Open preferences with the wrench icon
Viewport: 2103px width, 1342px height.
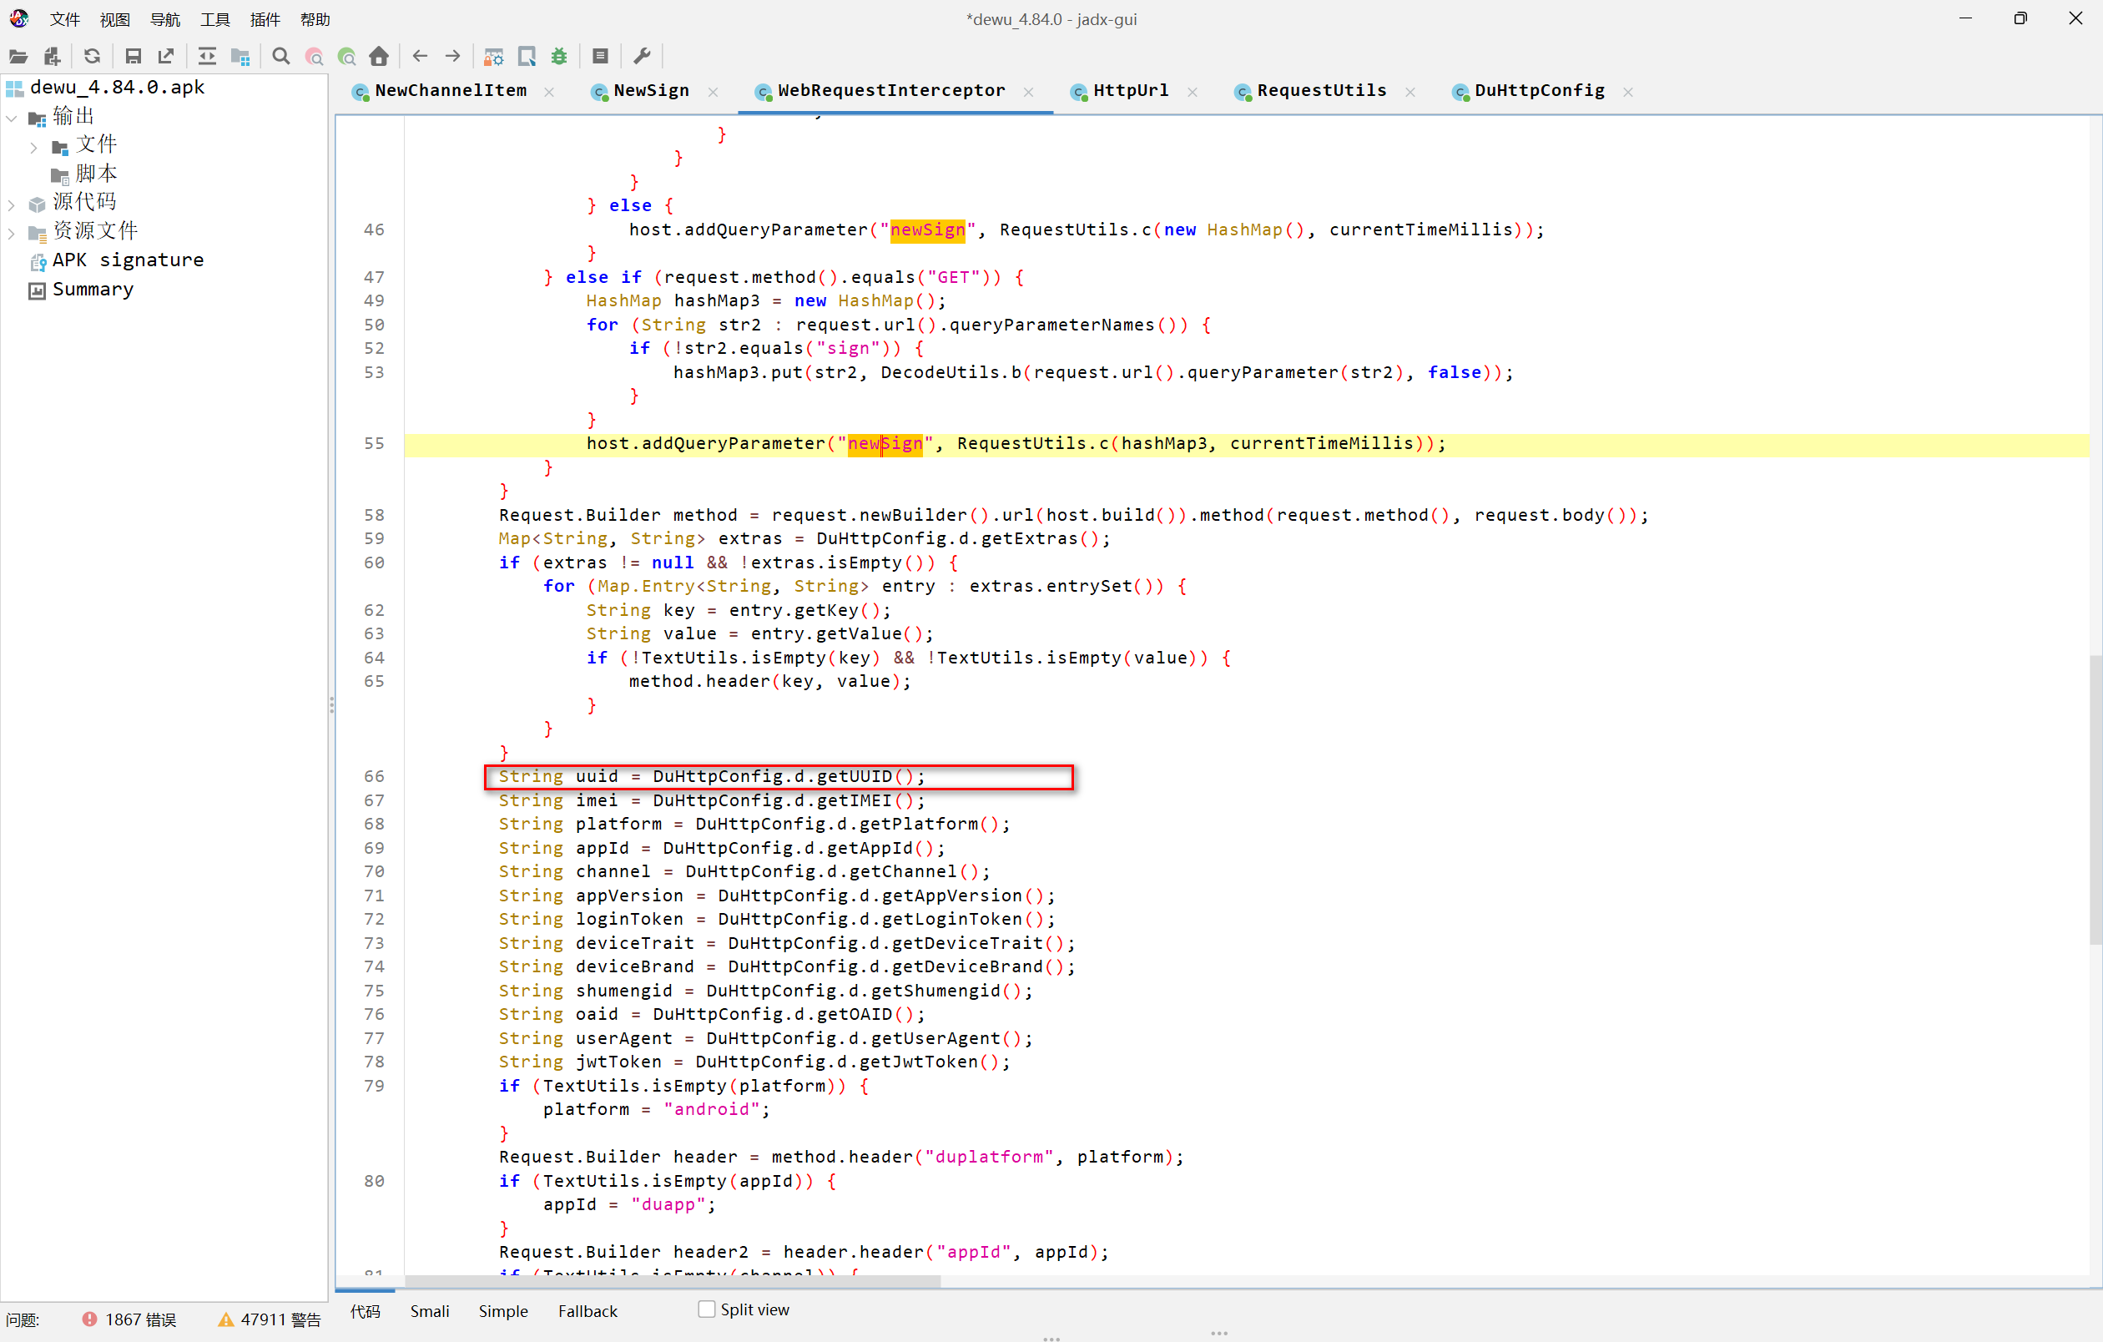tap(642, 57)
